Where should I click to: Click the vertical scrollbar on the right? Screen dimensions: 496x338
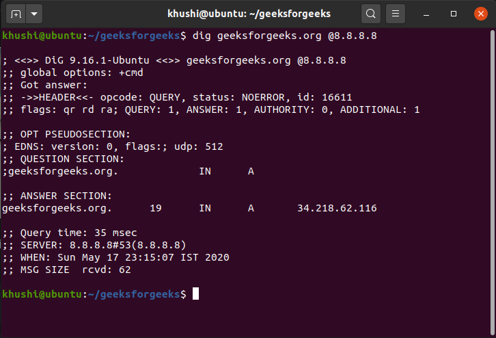click(x=492, y=182)
